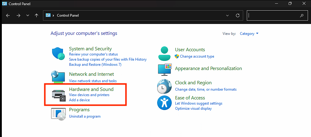The height and width of the screenshot is (137, 311).
Task: Click Uninstall a program
Action: (x=85, y=116)
